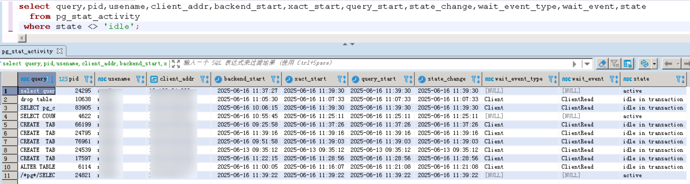The height and width of the screenshot is (184, 690).
Task: Click the '/*pg*/SELEC' query cell
Action: click(37, 175)
